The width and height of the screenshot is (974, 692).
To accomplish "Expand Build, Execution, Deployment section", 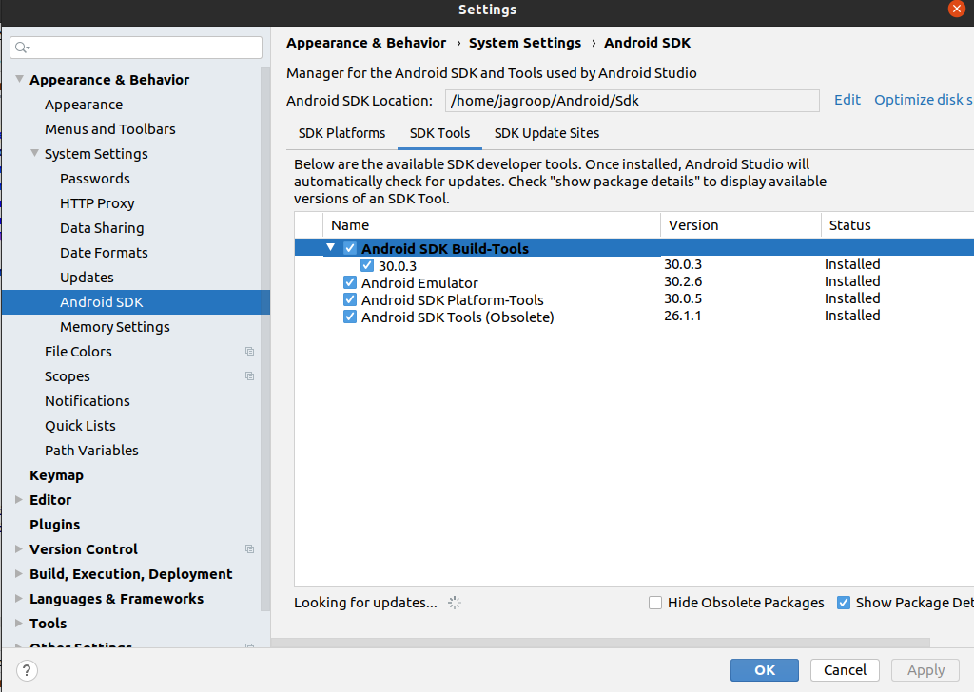I will pyautogui.click(x=19, y=573).
